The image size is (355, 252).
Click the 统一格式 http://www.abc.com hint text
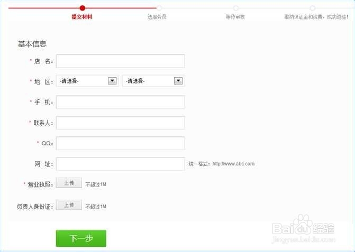click(x=222, y=164)
